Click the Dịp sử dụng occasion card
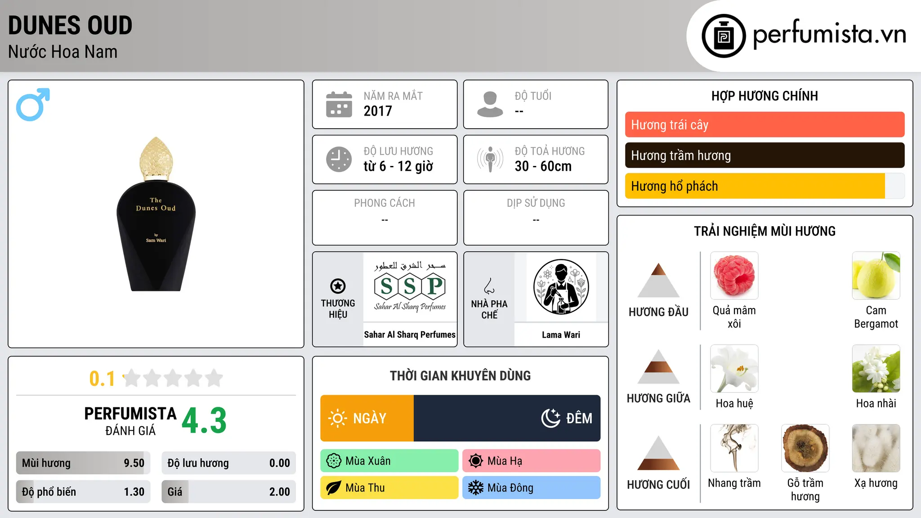The height and width of the screenshot is (518, 921). tap(536, 218)
